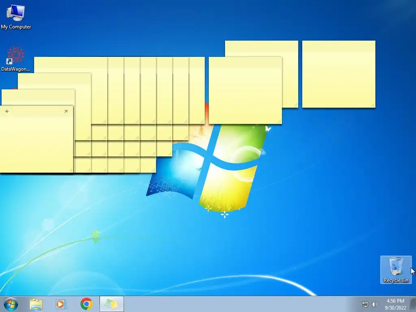
Task: Select the Recycle Bin icon
Action: point(396,270)
